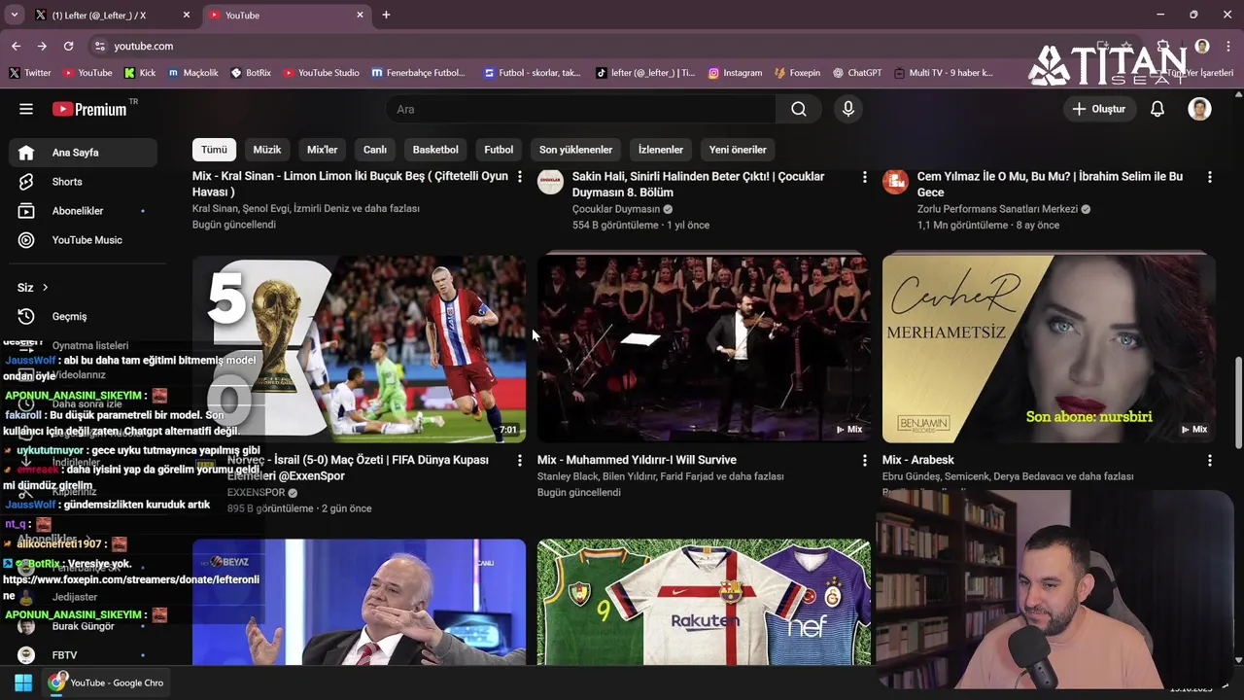
Task: Play the Muhammed Yıldırır orchestra mix thumbnail
Action: click(704, 348)
